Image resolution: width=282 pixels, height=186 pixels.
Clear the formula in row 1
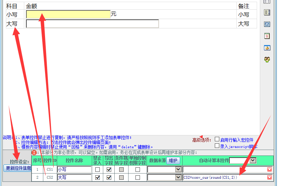(270, 169)
